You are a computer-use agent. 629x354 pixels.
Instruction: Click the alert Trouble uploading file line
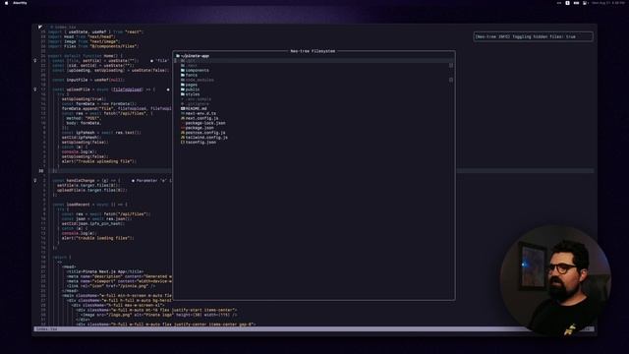point(99,161)
